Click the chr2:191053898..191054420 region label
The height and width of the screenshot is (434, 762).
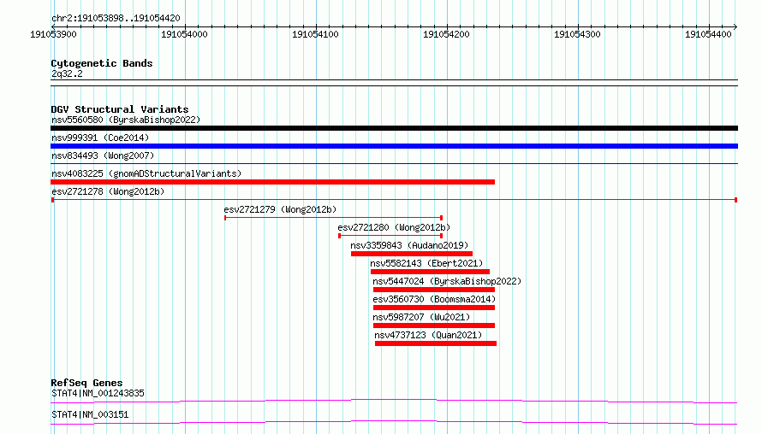tap(116, 18)
